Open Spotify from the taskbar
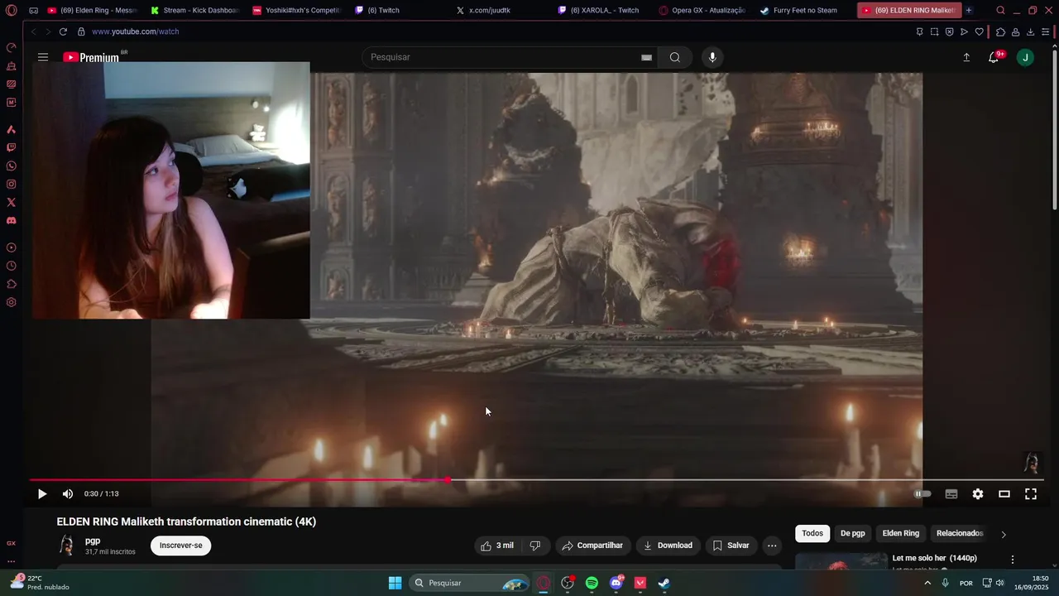Image resolution: width=1059 pixels, height=596 pixels. (x=592, y=583)
